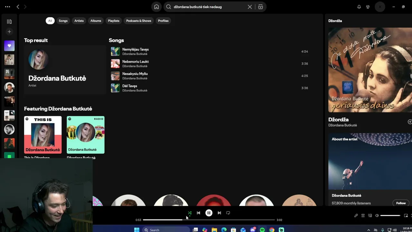
Task: Open the mini player icon
Action: pyautogui.click(x=406, y=216)
